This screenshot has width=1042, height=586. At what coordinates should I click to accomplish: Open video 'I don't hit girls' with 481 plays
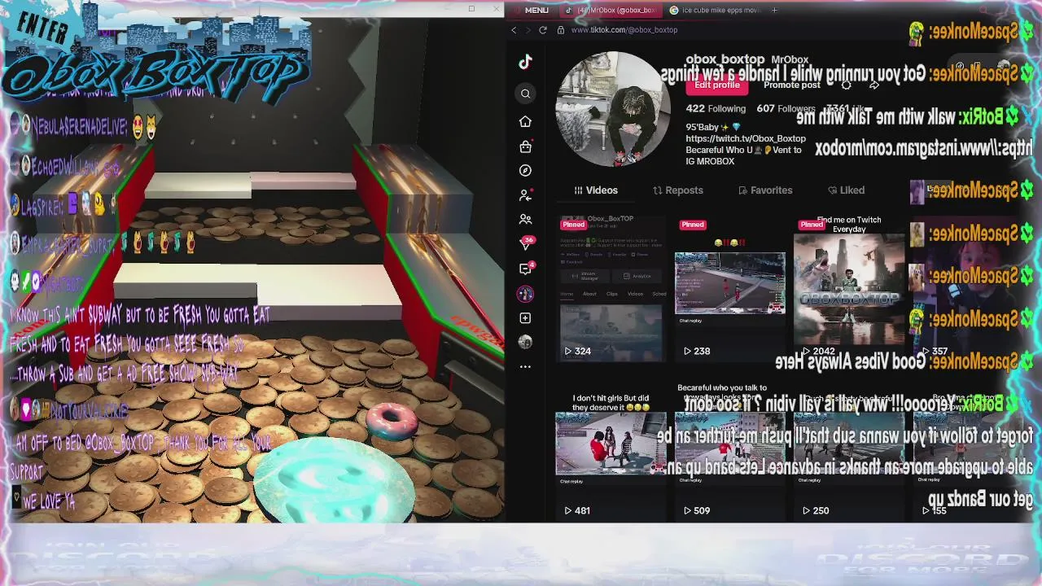pyautogui.click(x=611, y=454)
